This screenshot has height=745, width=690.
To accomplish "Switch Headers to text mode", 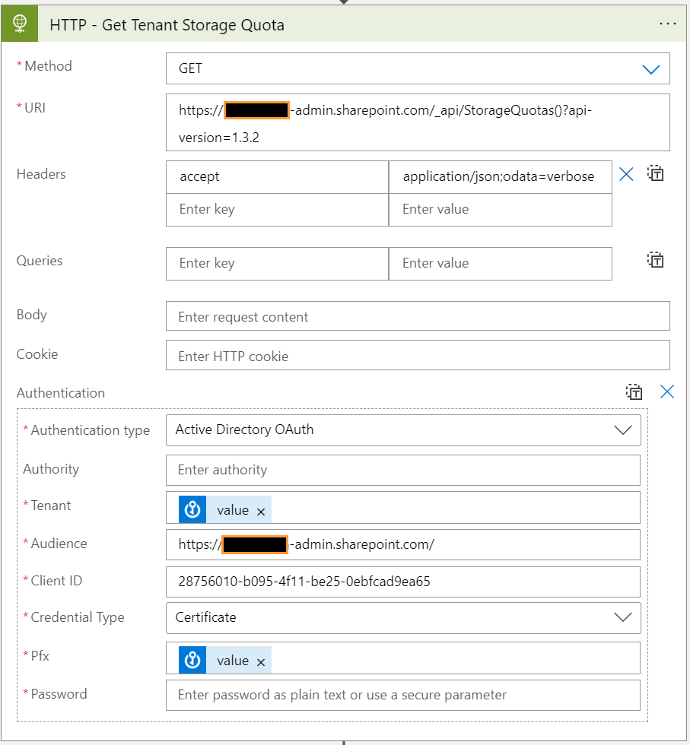I will [655, 174].
